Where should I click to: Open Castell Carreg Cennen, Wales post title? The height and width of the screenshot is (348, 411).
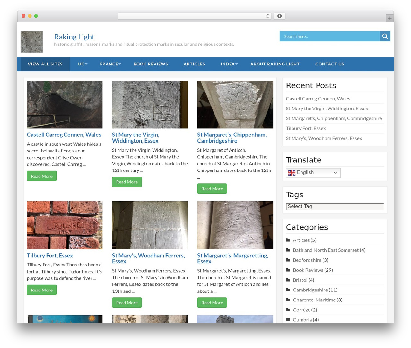pyautogui.click(x=64, y=135)
